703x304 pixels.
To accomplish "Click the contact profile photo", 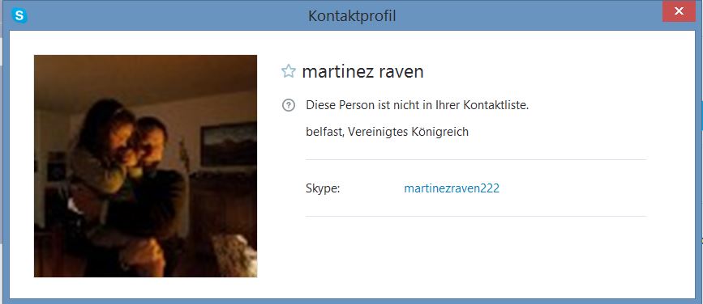I will click(x=145, y=166).
